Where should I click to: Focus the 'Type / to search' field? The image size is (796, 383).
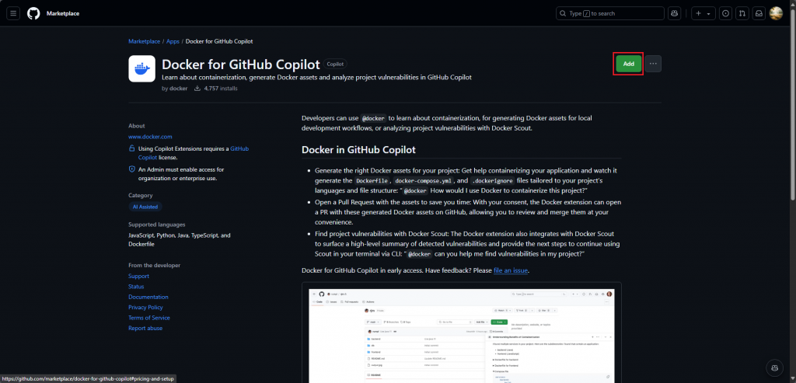coord(610,14)
